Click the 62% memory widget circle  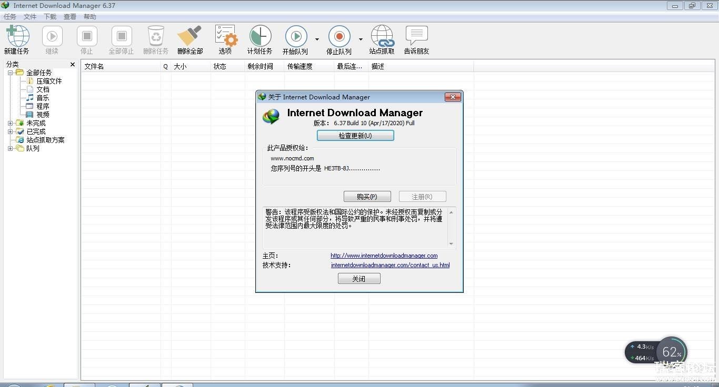coord(672,352)
